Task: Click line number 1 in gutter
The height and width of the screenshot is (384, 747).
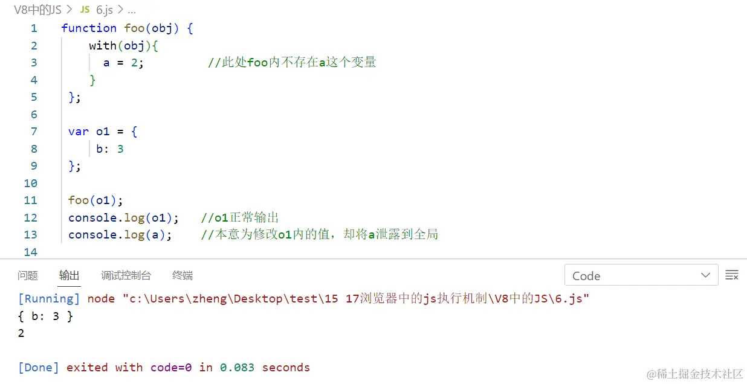Action: pyautogui.click(x=34, y=28)
